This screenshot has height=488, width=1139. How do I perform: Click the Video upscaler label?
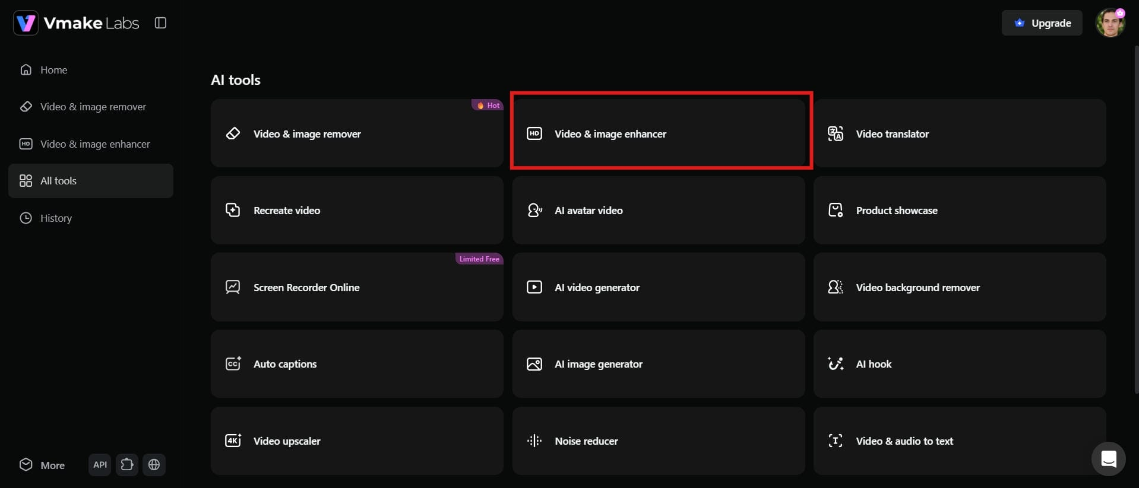(x=287, y=441)
